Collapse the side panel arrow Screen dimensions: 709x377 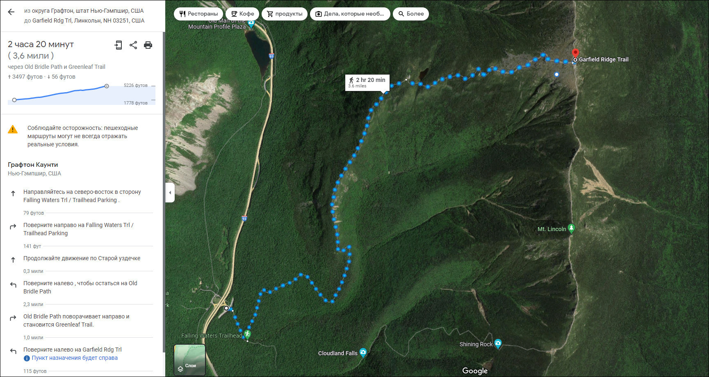pos(170,192)
